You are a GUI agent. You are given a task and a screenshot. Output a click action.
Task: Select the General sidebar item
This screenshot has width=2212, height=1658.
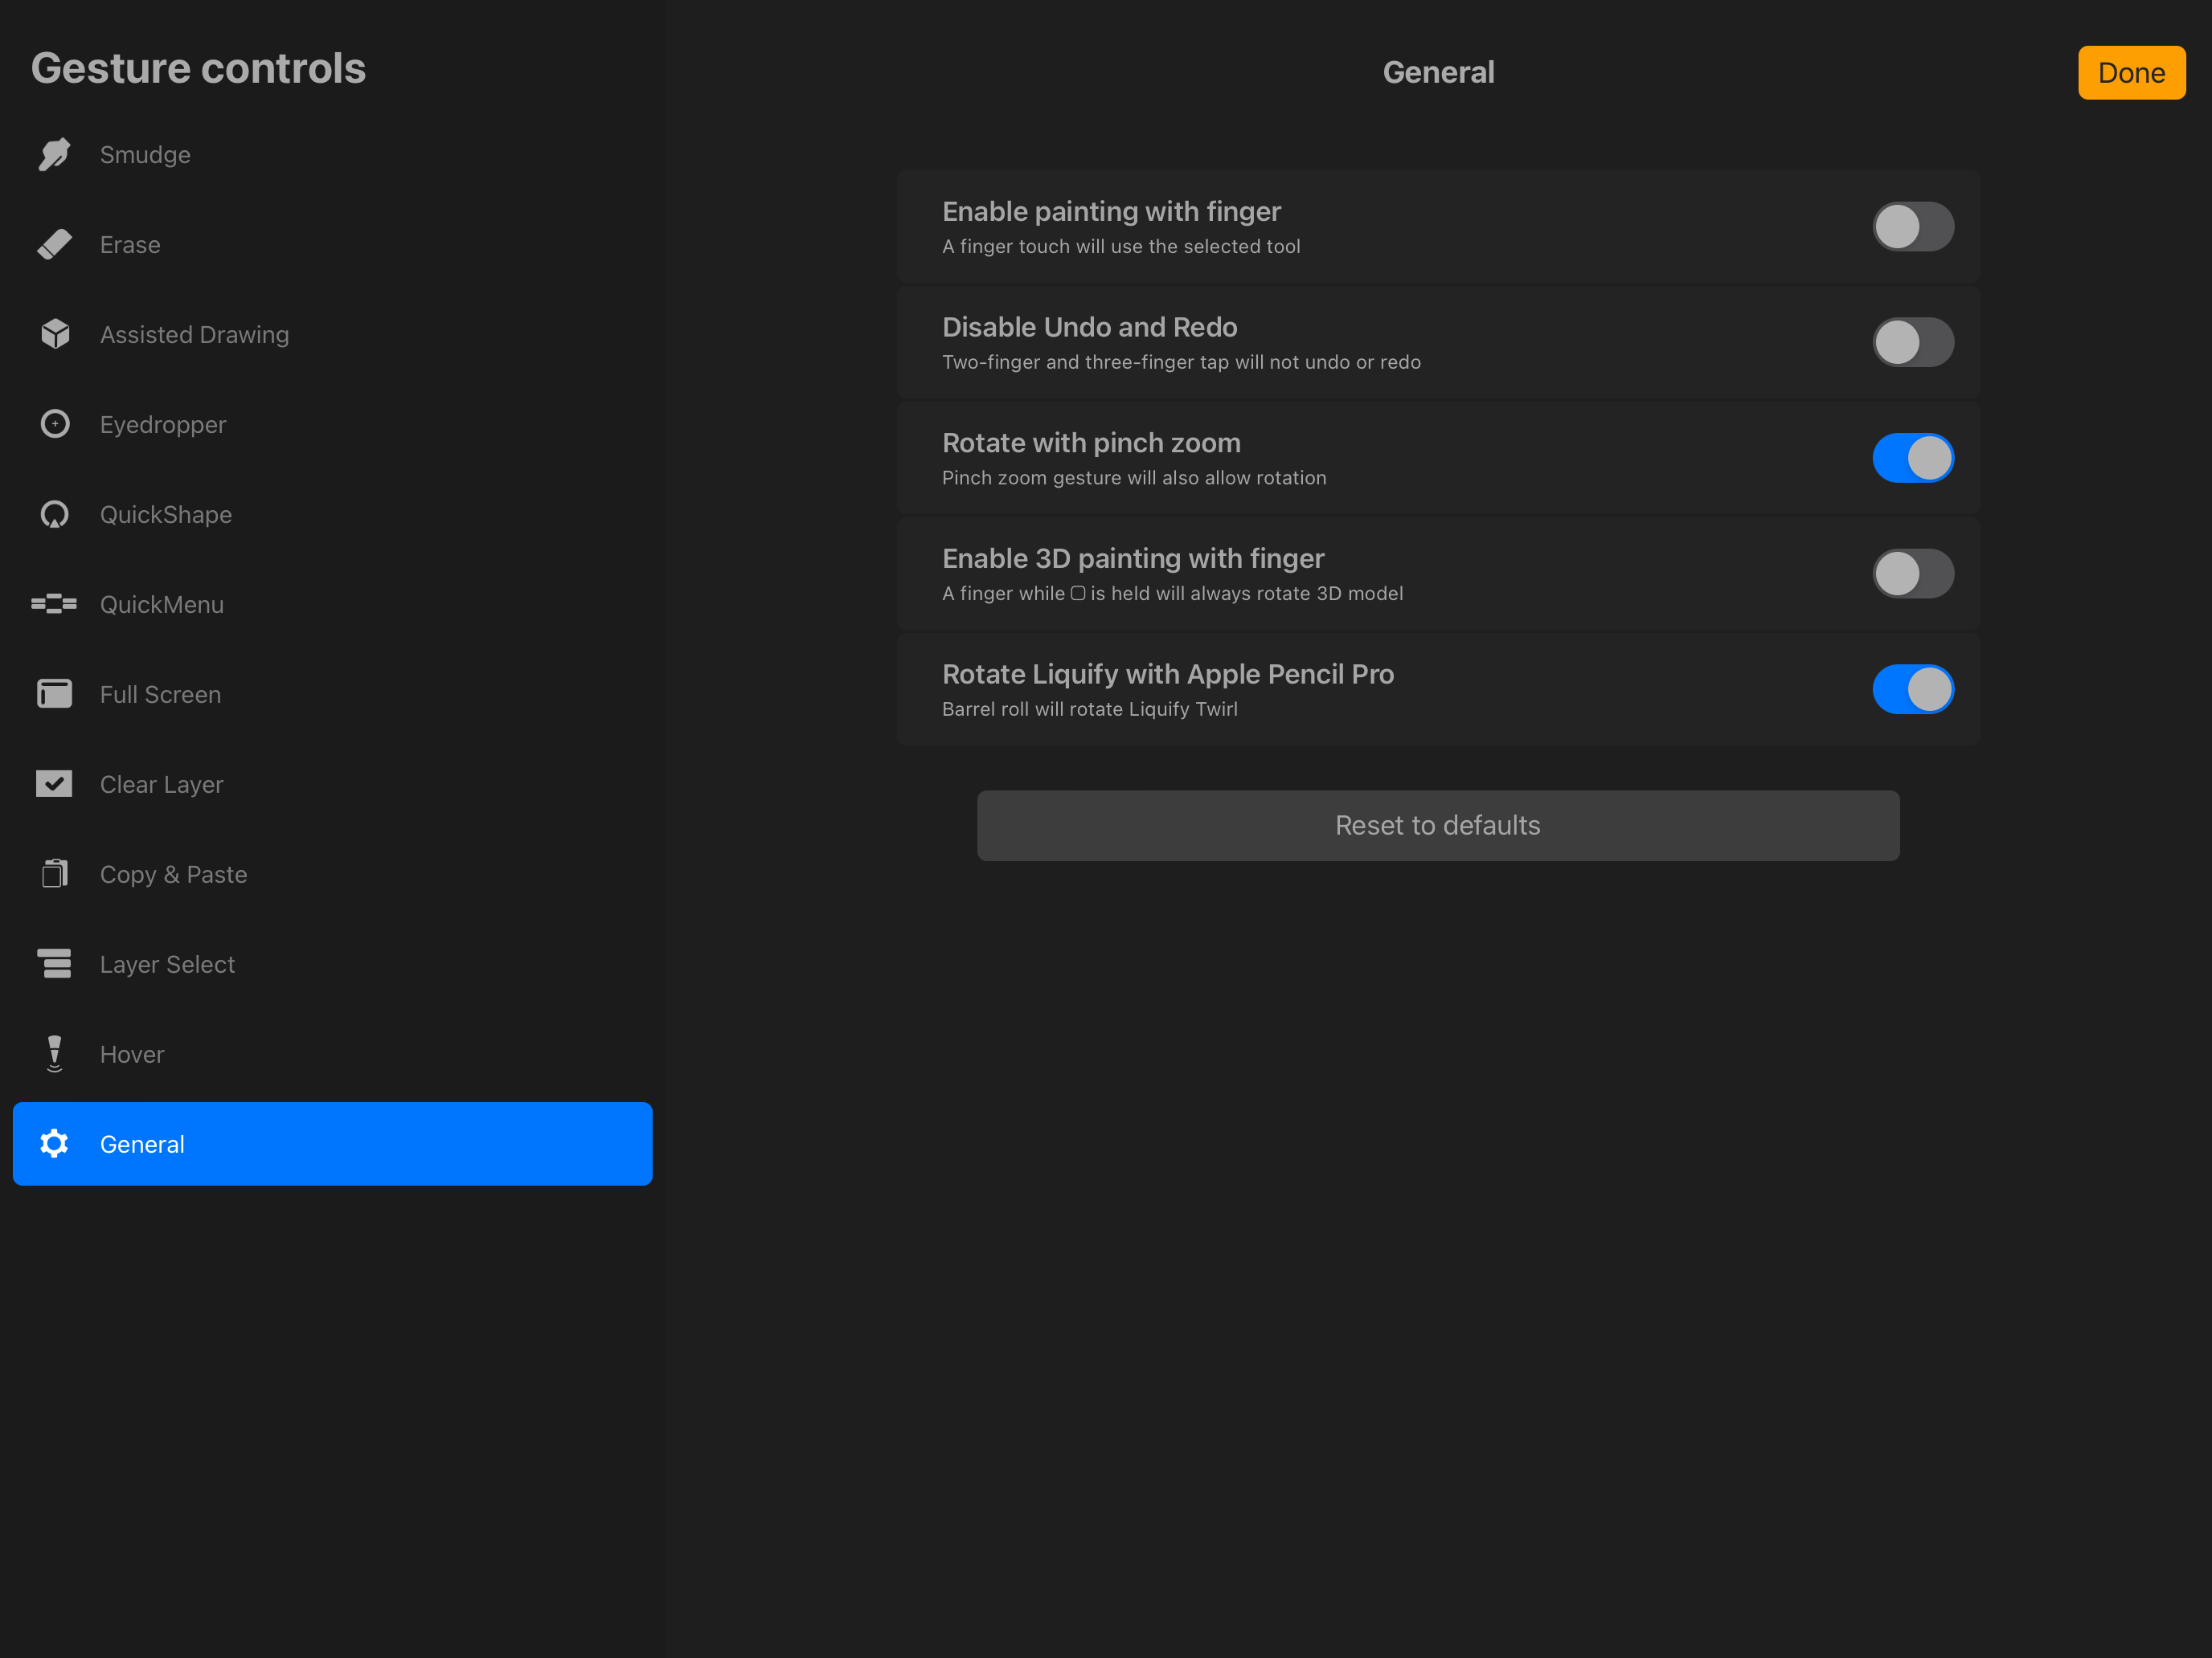(x=332, y=1143)
